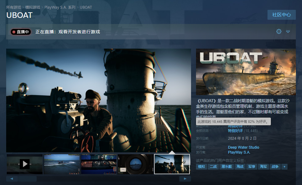Open the 社区中心 community hub

pyautogui.click(x=281, y=15)
